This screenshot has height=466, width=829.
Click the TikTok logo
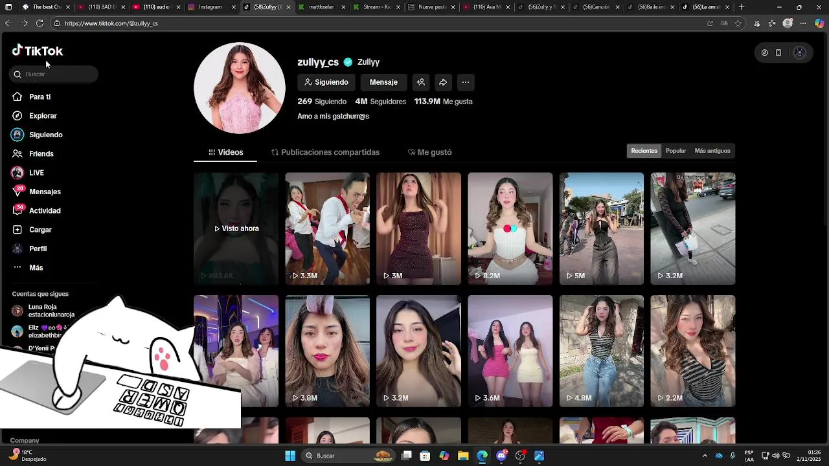37,50
